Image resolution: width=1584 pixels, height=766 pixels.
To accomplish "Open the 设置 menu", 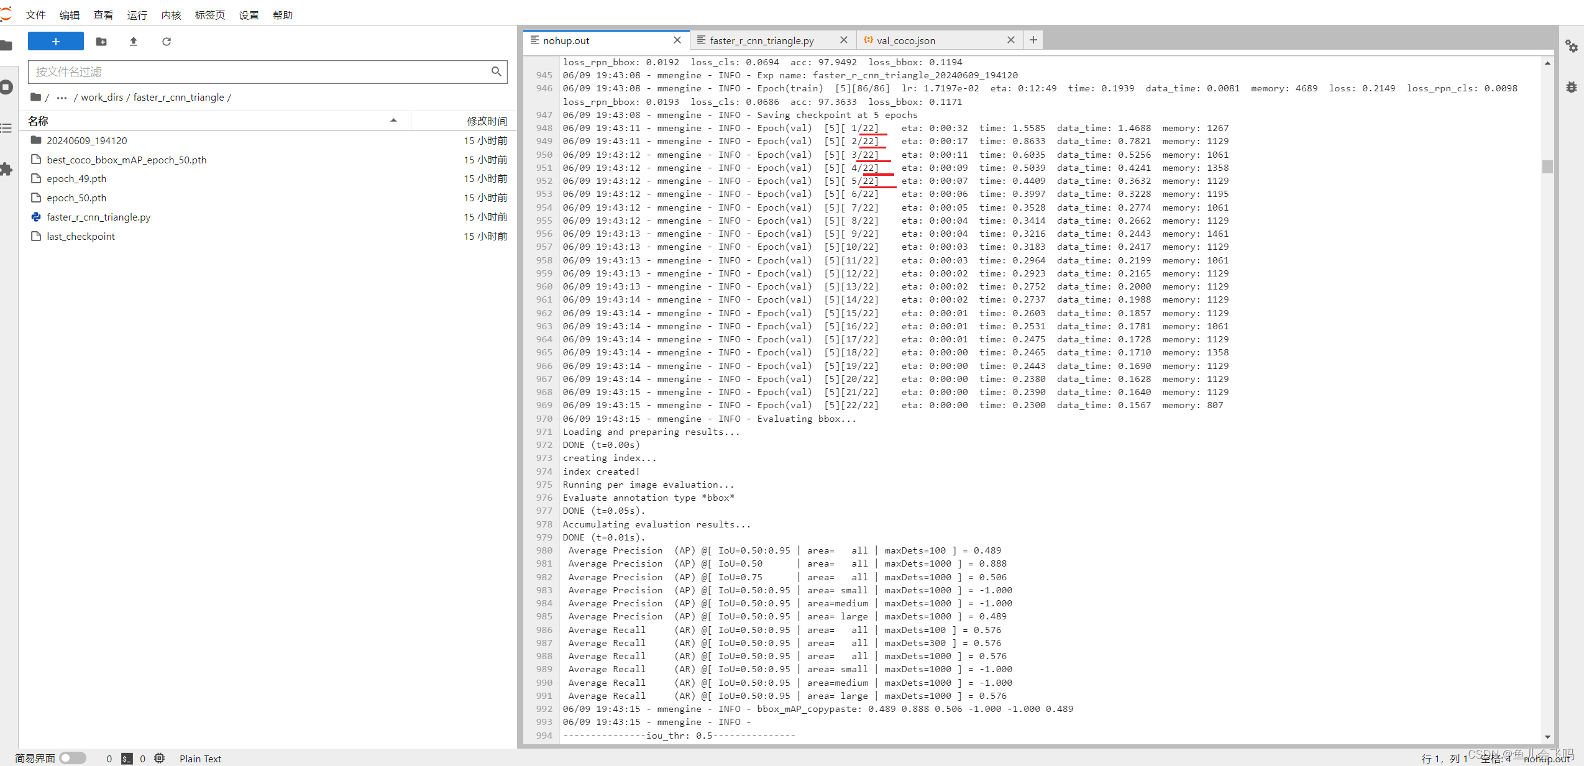I will (249, 15).
